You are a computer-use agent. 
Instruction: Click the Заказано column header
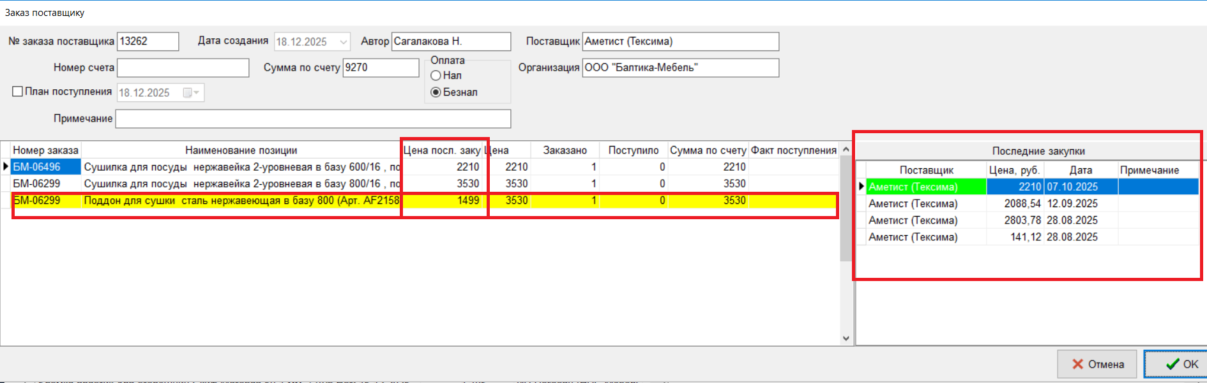pos(565,150)
